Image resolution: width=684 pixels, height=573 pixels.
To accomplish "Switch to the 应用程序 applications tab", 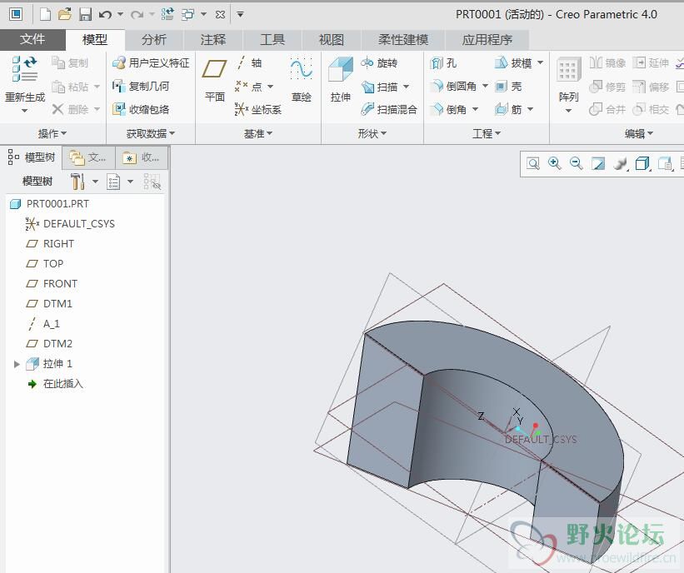I will pos(487,40).
